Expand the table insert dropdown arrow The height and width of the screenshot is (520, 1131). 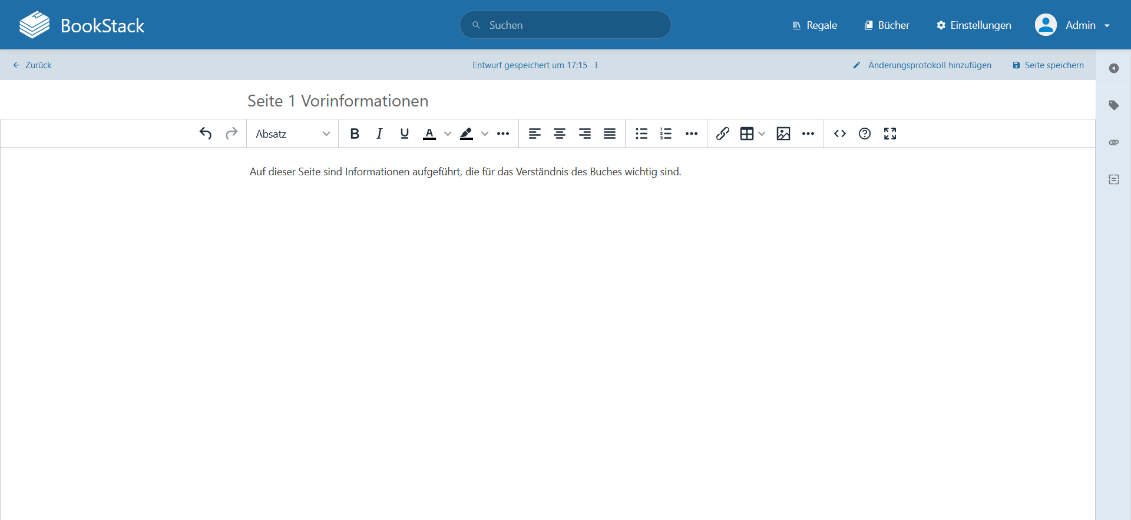pyautogui.click(x=762, y=134)
